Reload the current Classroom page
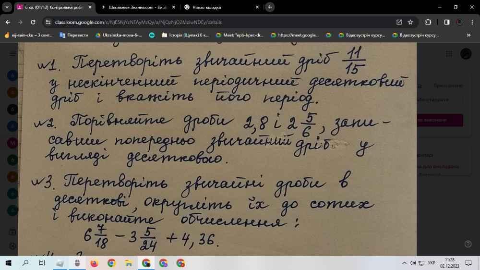Image resolution: width=480 pixels, height=270 pixels. (x=33, y=22)
